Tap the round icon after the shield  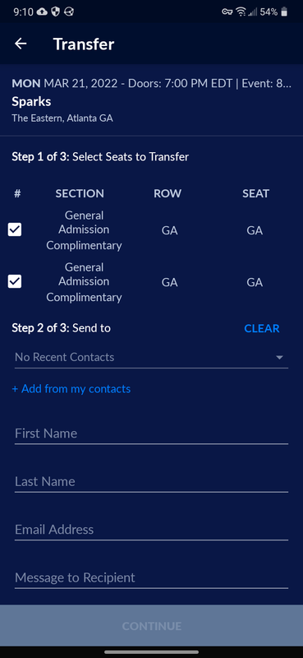tap(69, 12)
